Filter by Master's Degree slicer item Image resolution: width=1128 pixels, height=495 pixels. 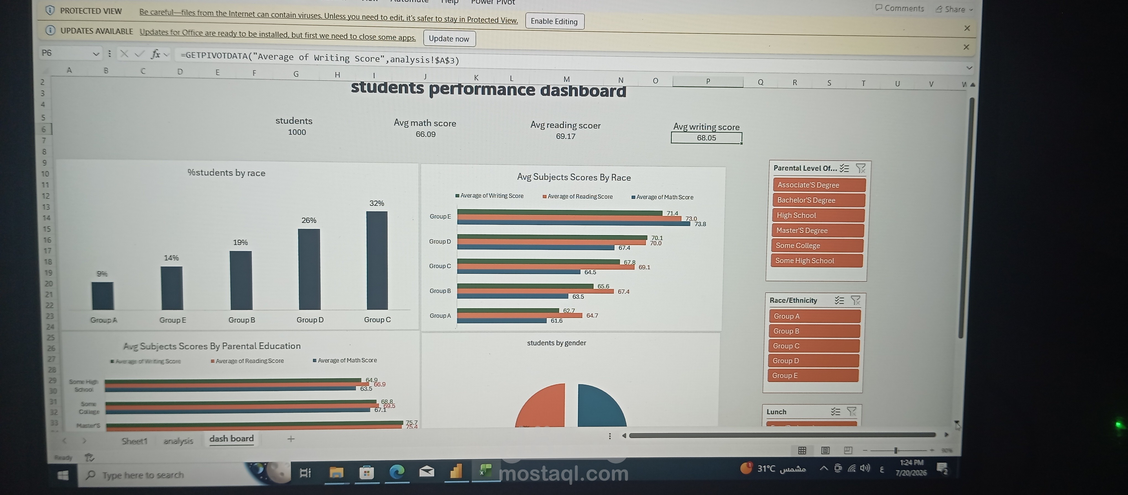pyautogui.click(x=818, y=230)
